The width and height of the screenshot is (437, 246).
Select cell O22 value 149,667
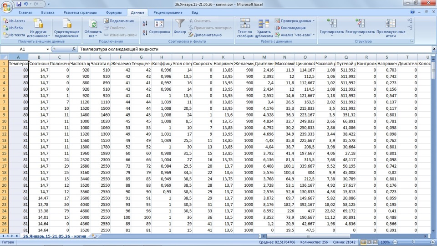pos(305,198)
